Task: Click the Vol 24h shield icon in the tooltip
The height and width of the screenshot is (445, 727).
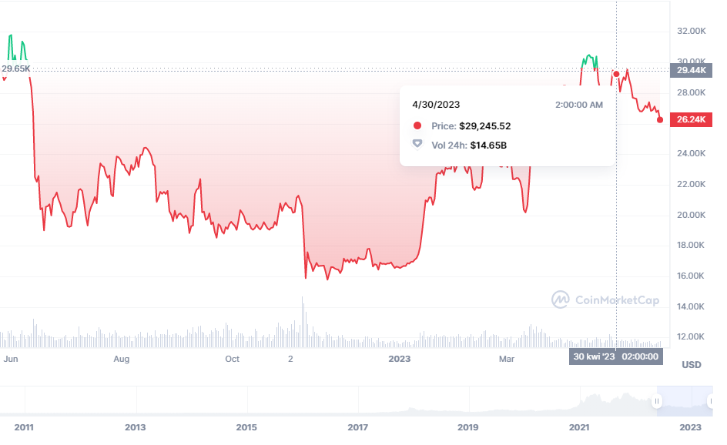Action: pos(417,144)
